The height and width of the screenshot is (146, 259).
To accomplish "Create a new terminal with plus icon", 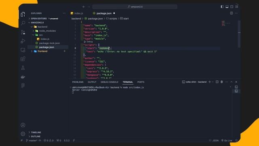I will coord(210,82).
